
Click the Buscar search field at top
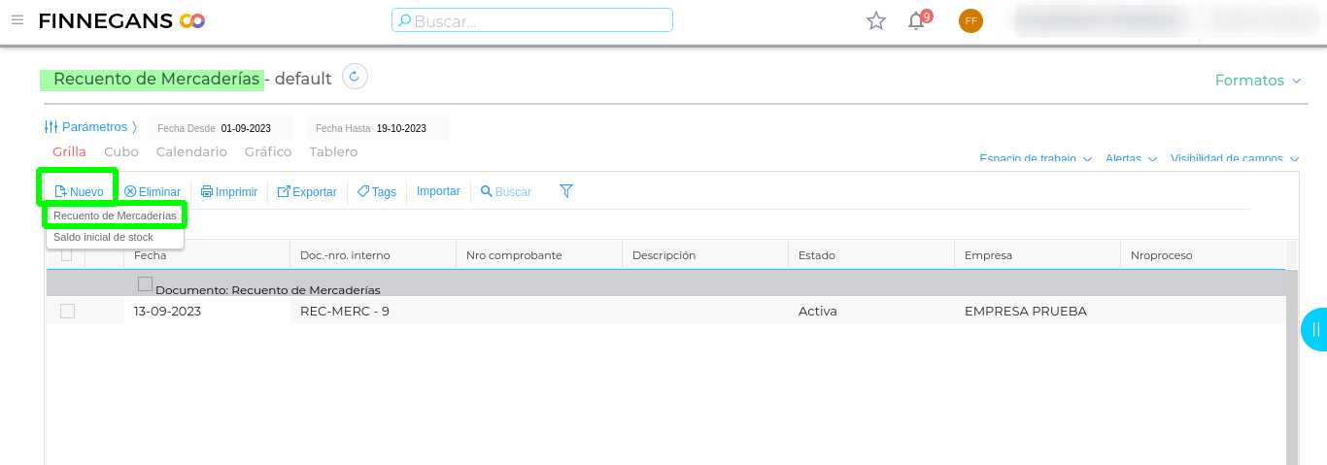pos(532,20)
